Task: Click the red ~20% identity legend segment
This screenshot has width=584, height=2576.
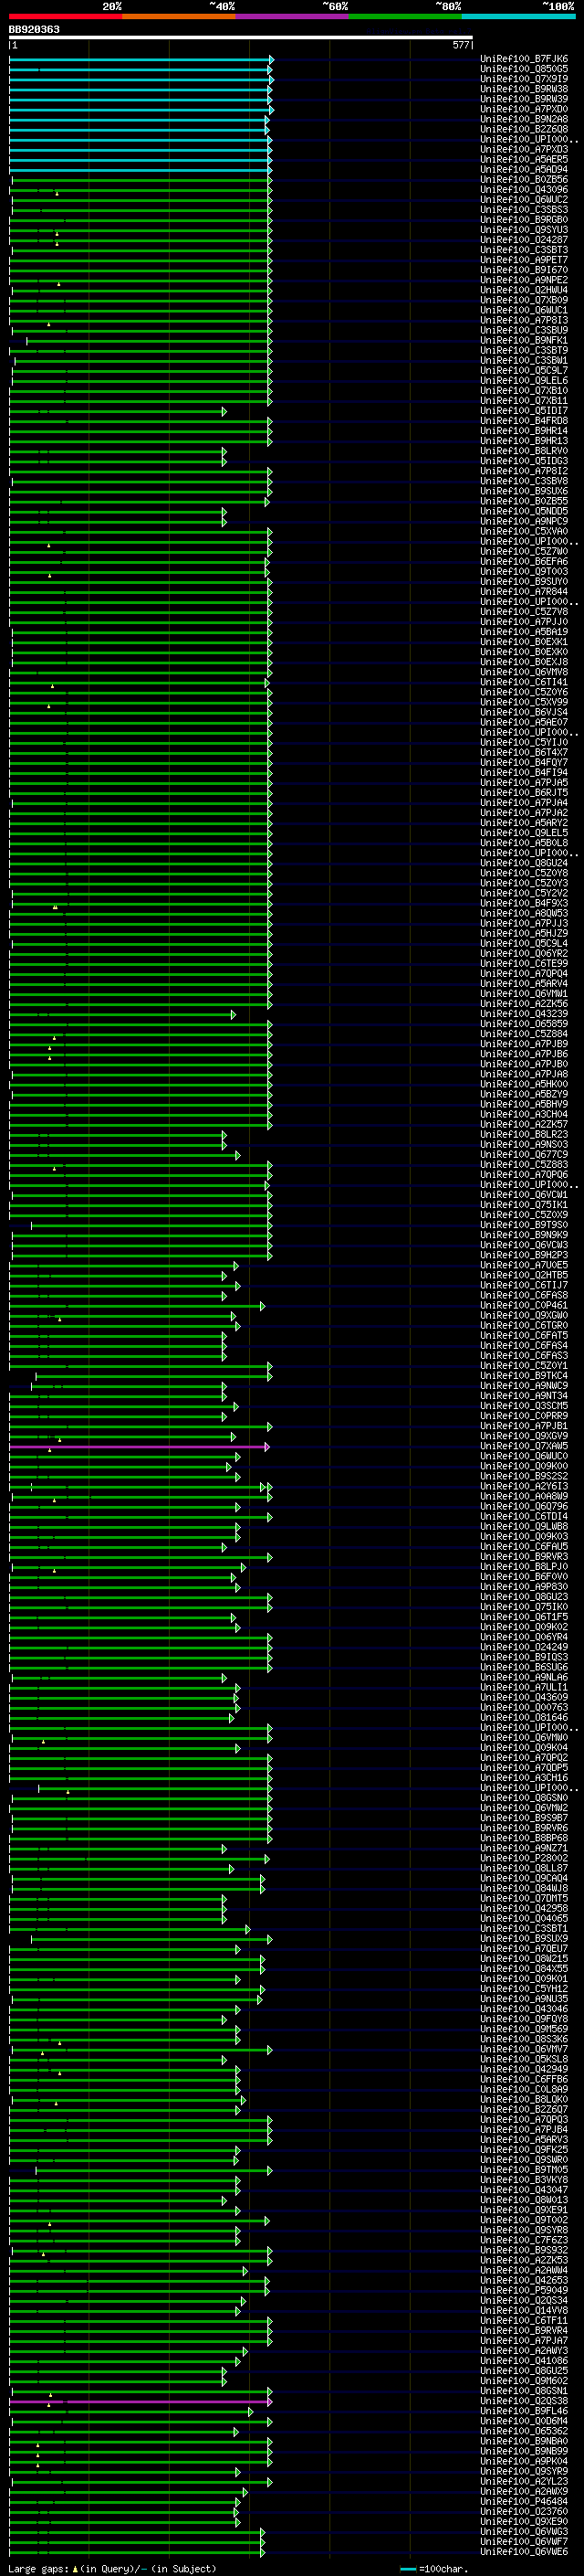Action: tap(66, 16)
